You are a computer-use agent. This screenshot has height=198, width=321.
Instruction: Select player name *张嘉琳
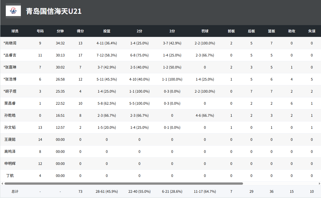(10, 67)
